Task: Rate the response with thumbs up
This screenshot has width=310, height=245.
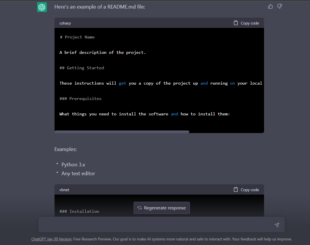Action: pyautogui.click(x=270, y=6)
